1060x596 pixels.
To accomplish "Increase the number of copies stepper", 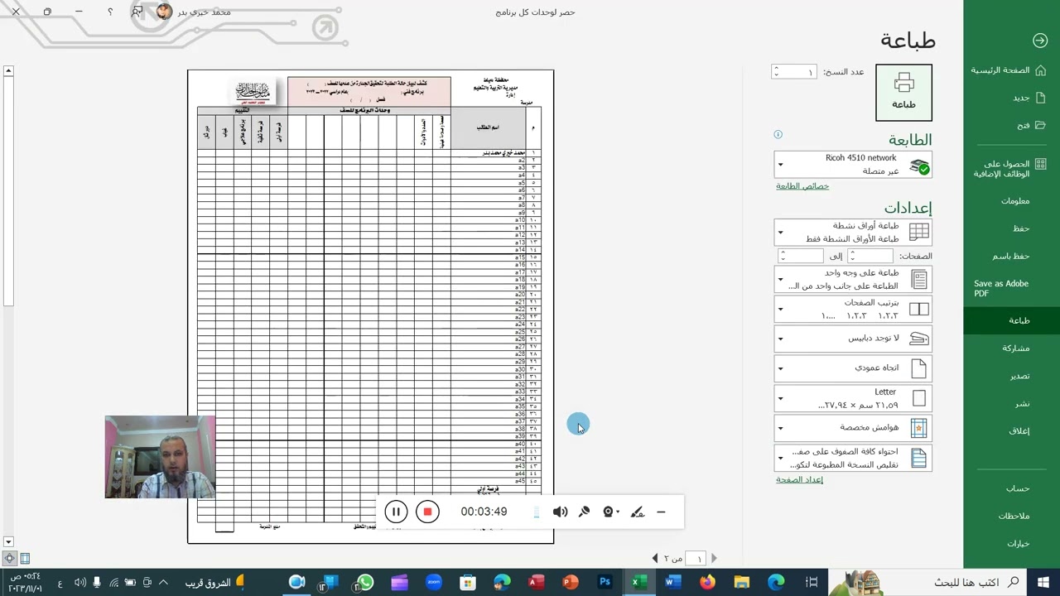I will click(776, 69).
